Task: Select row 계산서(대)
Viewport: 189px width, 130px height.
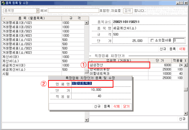Action: click(x=43, y=57)
